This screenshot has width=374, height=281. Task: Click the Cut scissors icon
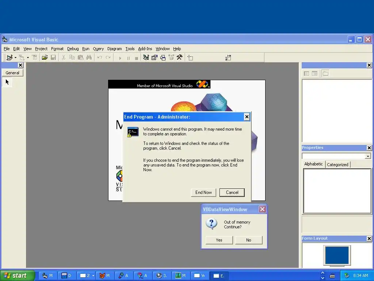click(x=64, y=57)
